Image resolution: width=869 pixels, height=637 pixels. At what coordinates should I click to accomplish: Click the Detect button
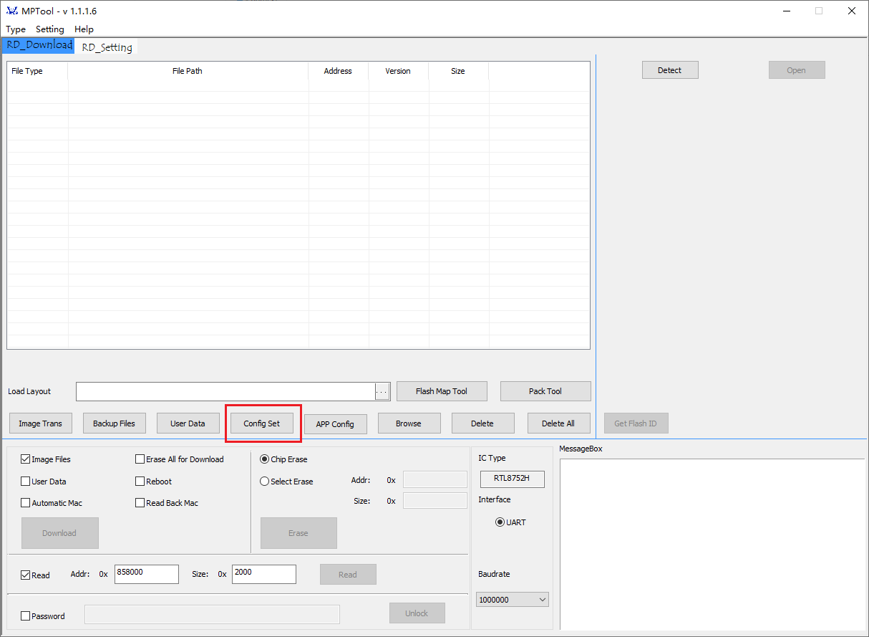click(669, 70)
